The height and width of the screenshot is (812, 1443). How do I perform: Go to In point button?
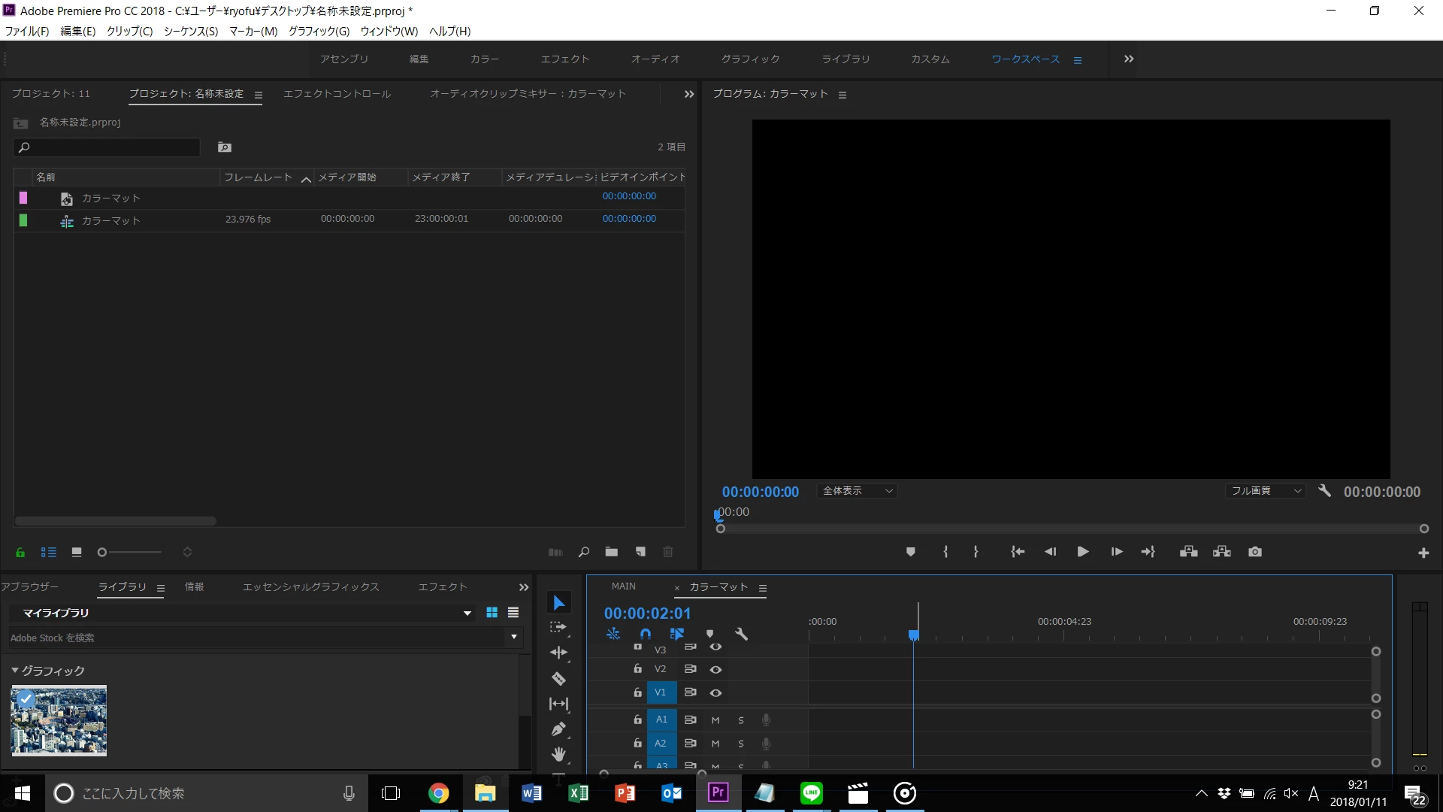[x=1018, y=552]
